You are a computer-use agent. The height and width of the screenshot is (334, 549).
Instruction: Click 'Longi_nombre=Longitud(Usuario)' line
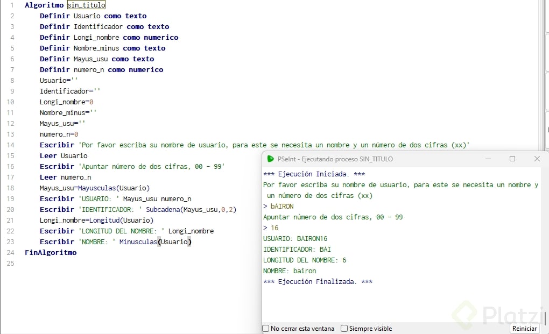tap(97, 221)
